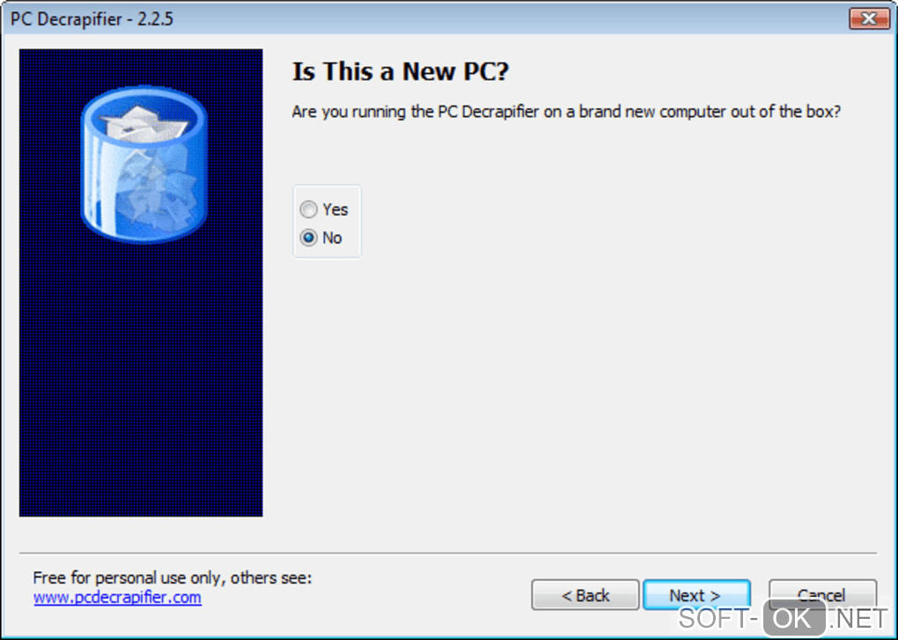Select the Yes radio button
898x640 pixels.
309,210
